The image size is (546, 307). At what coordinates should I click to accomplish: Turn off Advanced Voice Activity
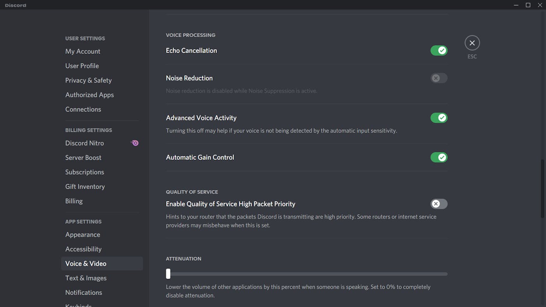pos(439,118)
